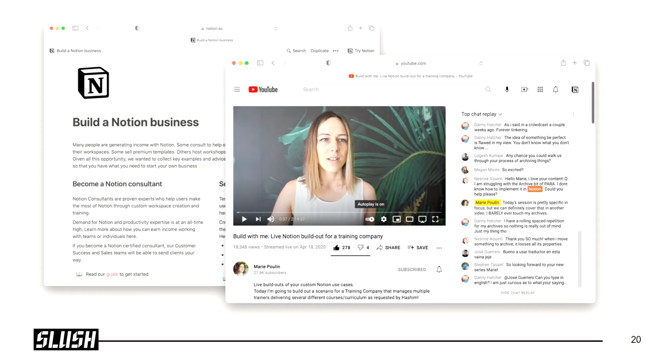Enable miniplayer mode
Image resolution: width=652 pixels, height=358 pixels.
click(x=396, y=219)
